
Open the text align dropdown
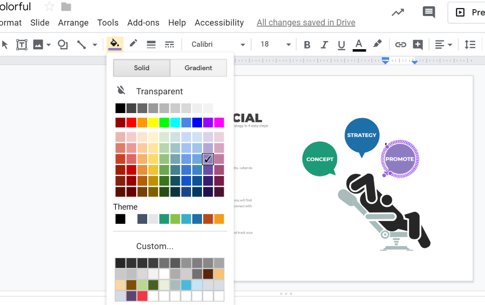click(x=443, y=45)
